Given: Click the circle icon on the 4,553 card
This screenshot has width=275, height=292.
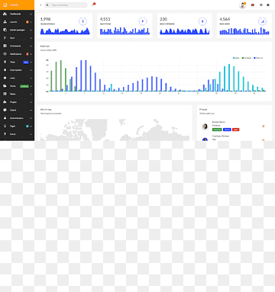Looking at the screenshot, I should point(143,21).
